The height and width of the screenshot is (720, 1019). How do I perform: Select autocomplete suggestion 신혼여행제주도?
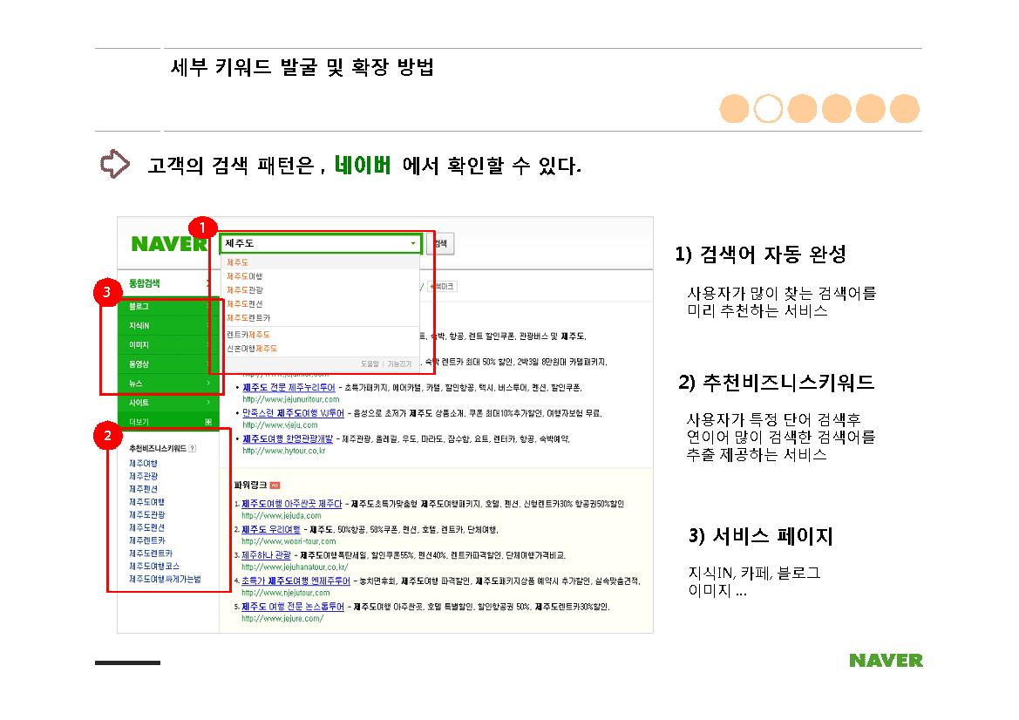(x=252, y=349)
